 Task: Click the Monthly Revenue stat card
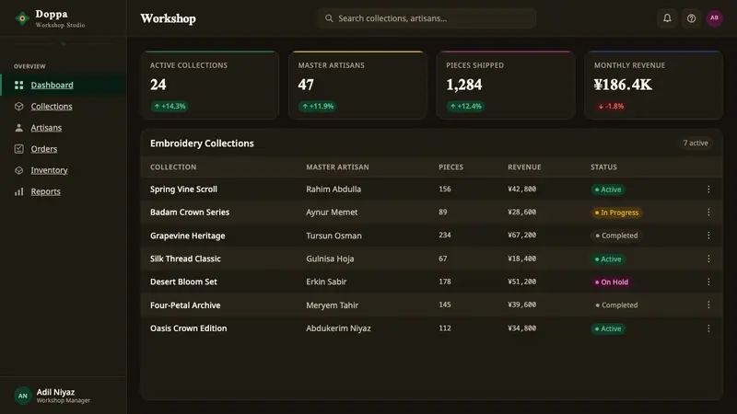(x=653, y=85)
